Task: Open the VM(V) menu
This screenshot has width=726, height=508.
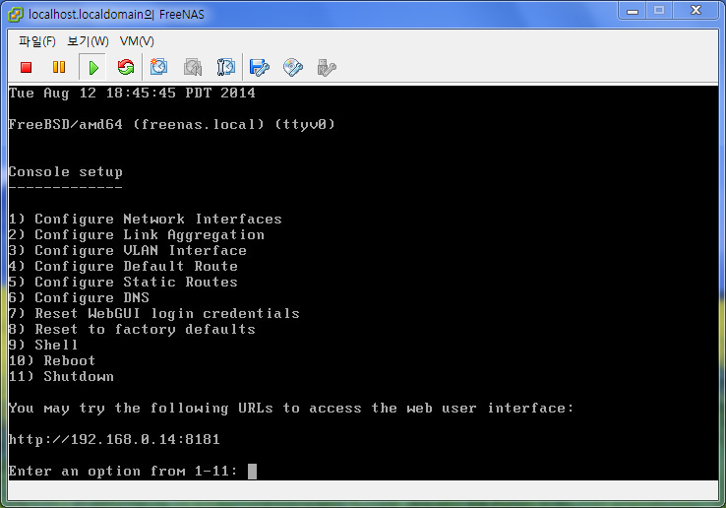Action: (137, 41)
